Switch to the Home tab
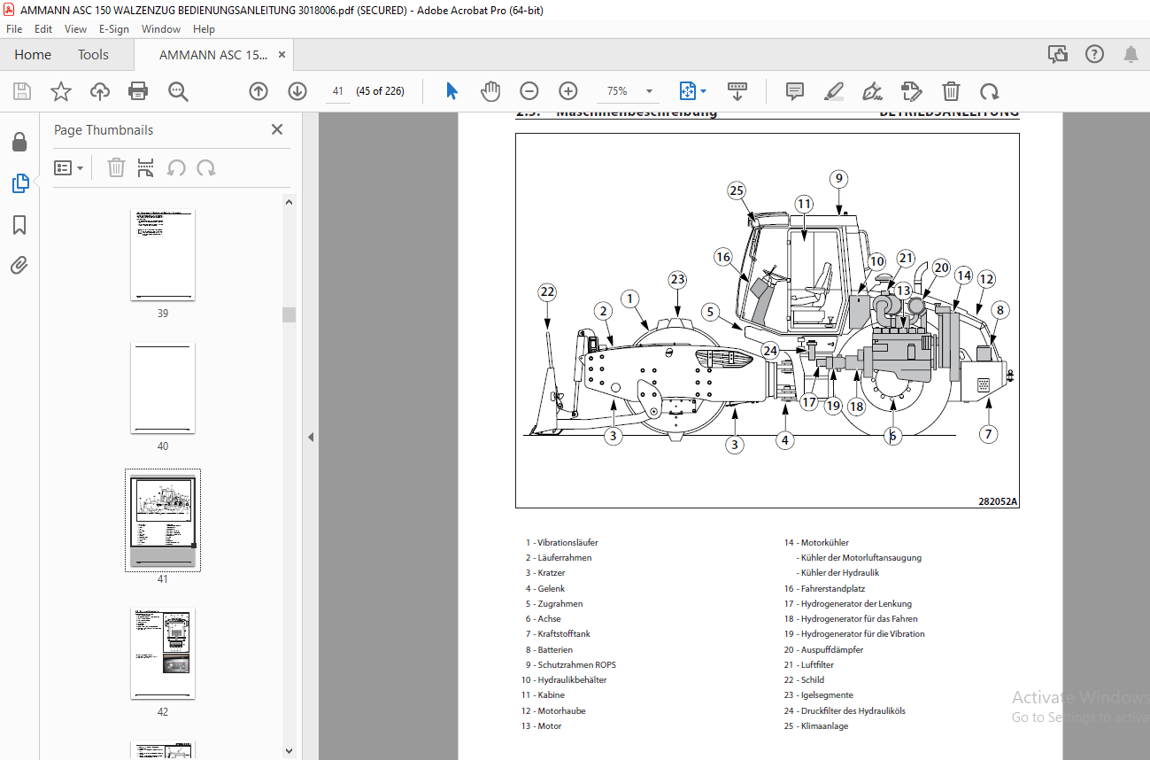 tap(33, 55)
